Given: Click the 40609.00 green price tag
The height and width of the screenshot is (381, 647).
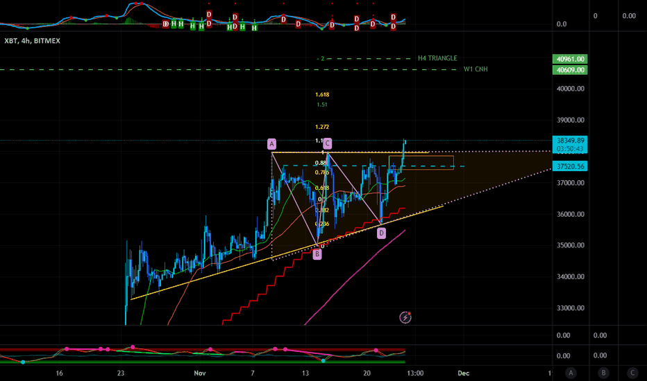Looking at the screenshot, I should (x=570, y=69).
